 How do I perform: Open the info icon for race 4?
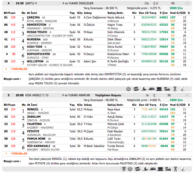[x=183, y=89]
